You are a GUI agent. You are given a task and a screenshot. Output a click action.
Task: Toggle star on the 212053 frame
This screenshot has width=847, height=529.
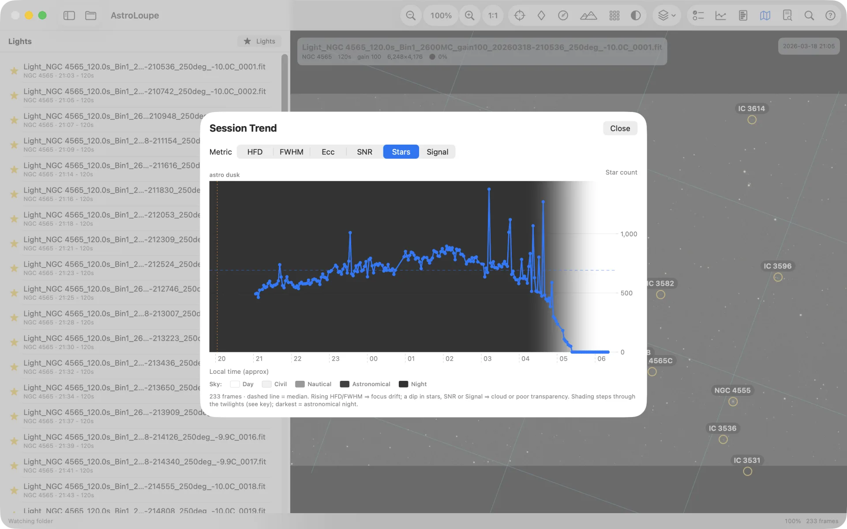point(14,219)
